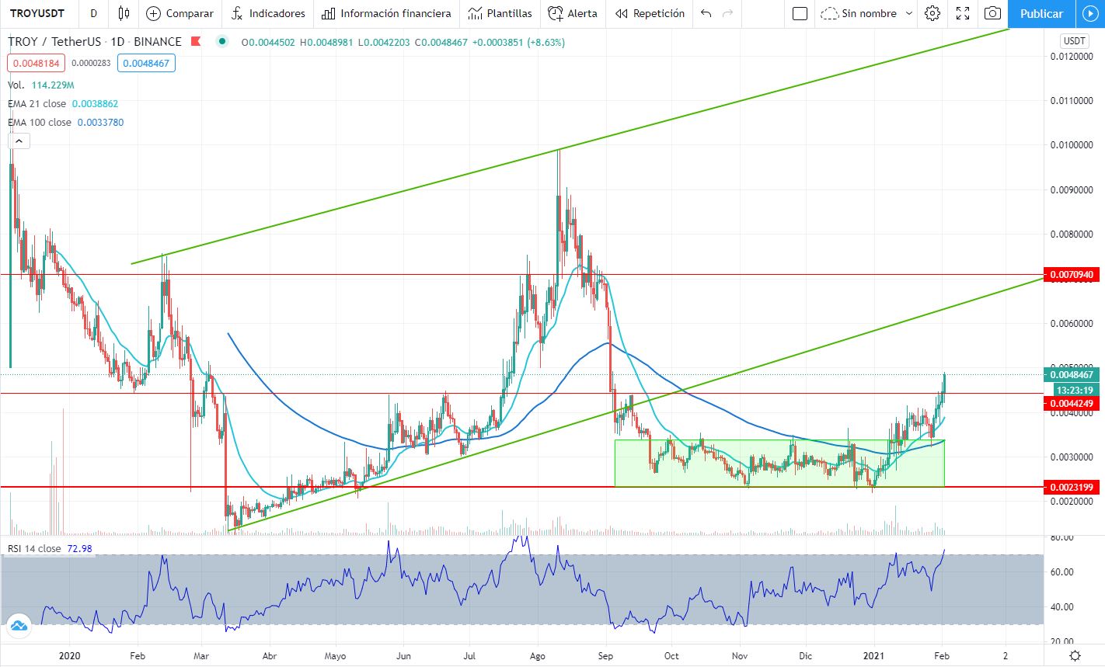Click the +0.0003851 (+8.63%) change value

518,42
